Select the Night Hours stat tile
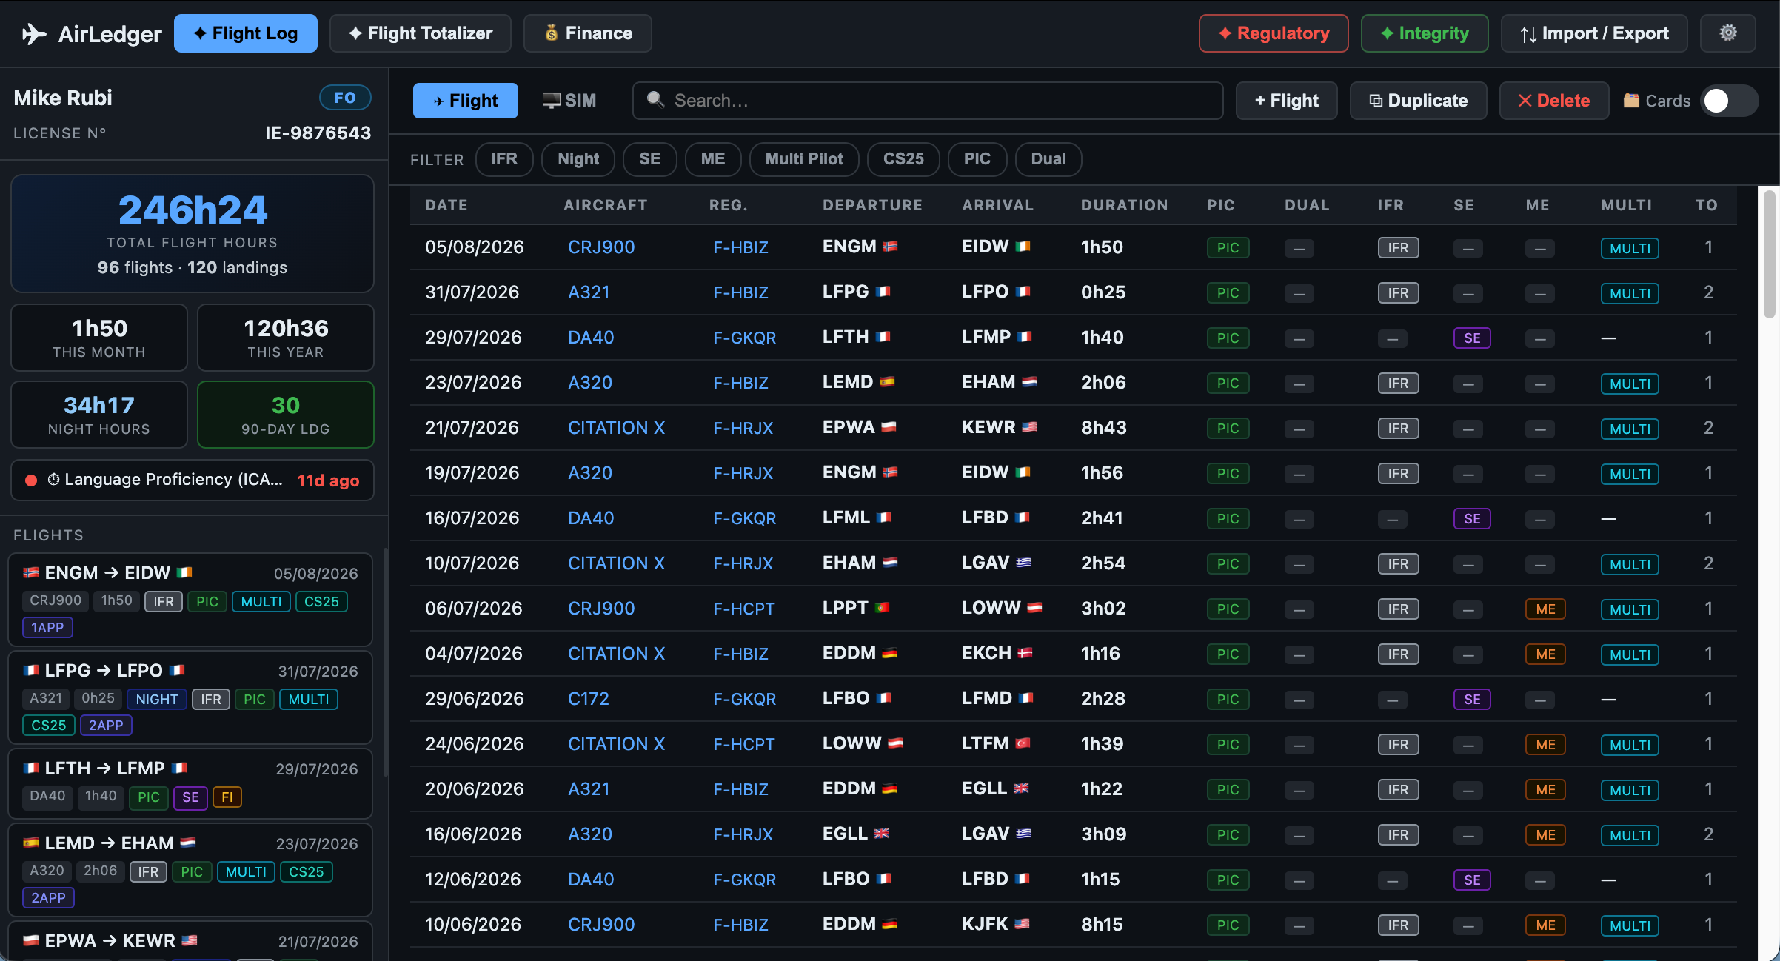 tap(99, 415)
